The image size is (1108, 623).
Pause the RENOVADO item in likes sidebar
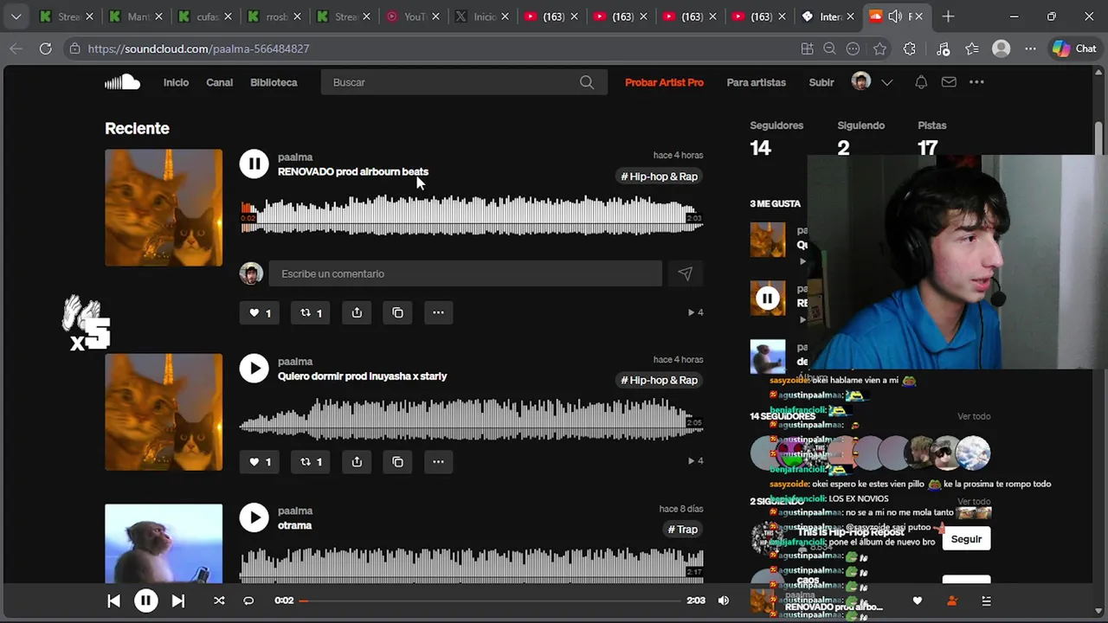(767, 299)
